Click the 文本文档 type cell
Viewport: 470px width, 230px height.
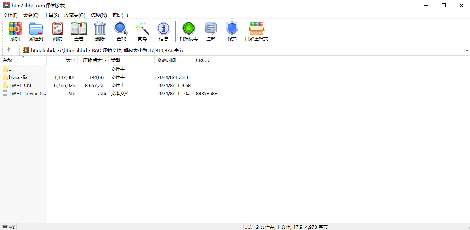click(120, 93)
